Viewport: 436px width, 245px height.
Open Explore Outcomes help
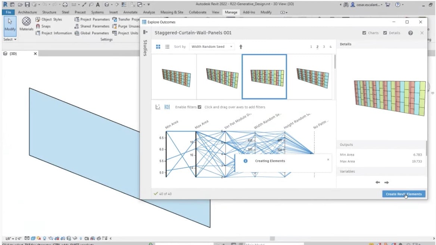pos(410,32)
